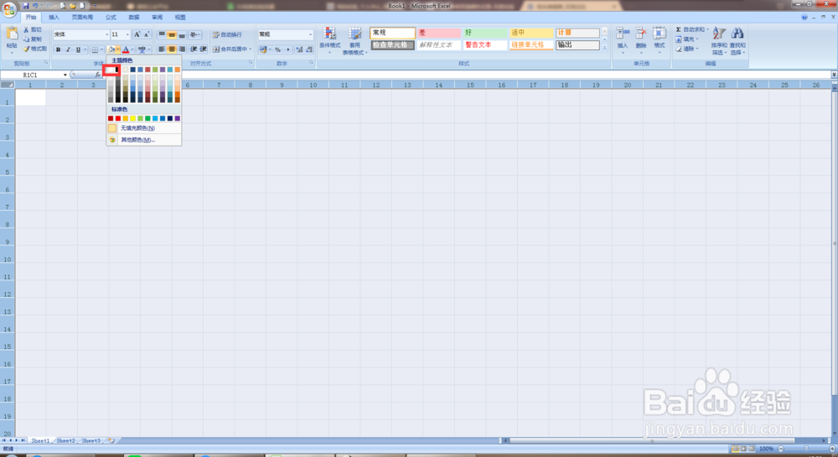Apply the 适中 (Neutral) cell style

click(531, 33)
